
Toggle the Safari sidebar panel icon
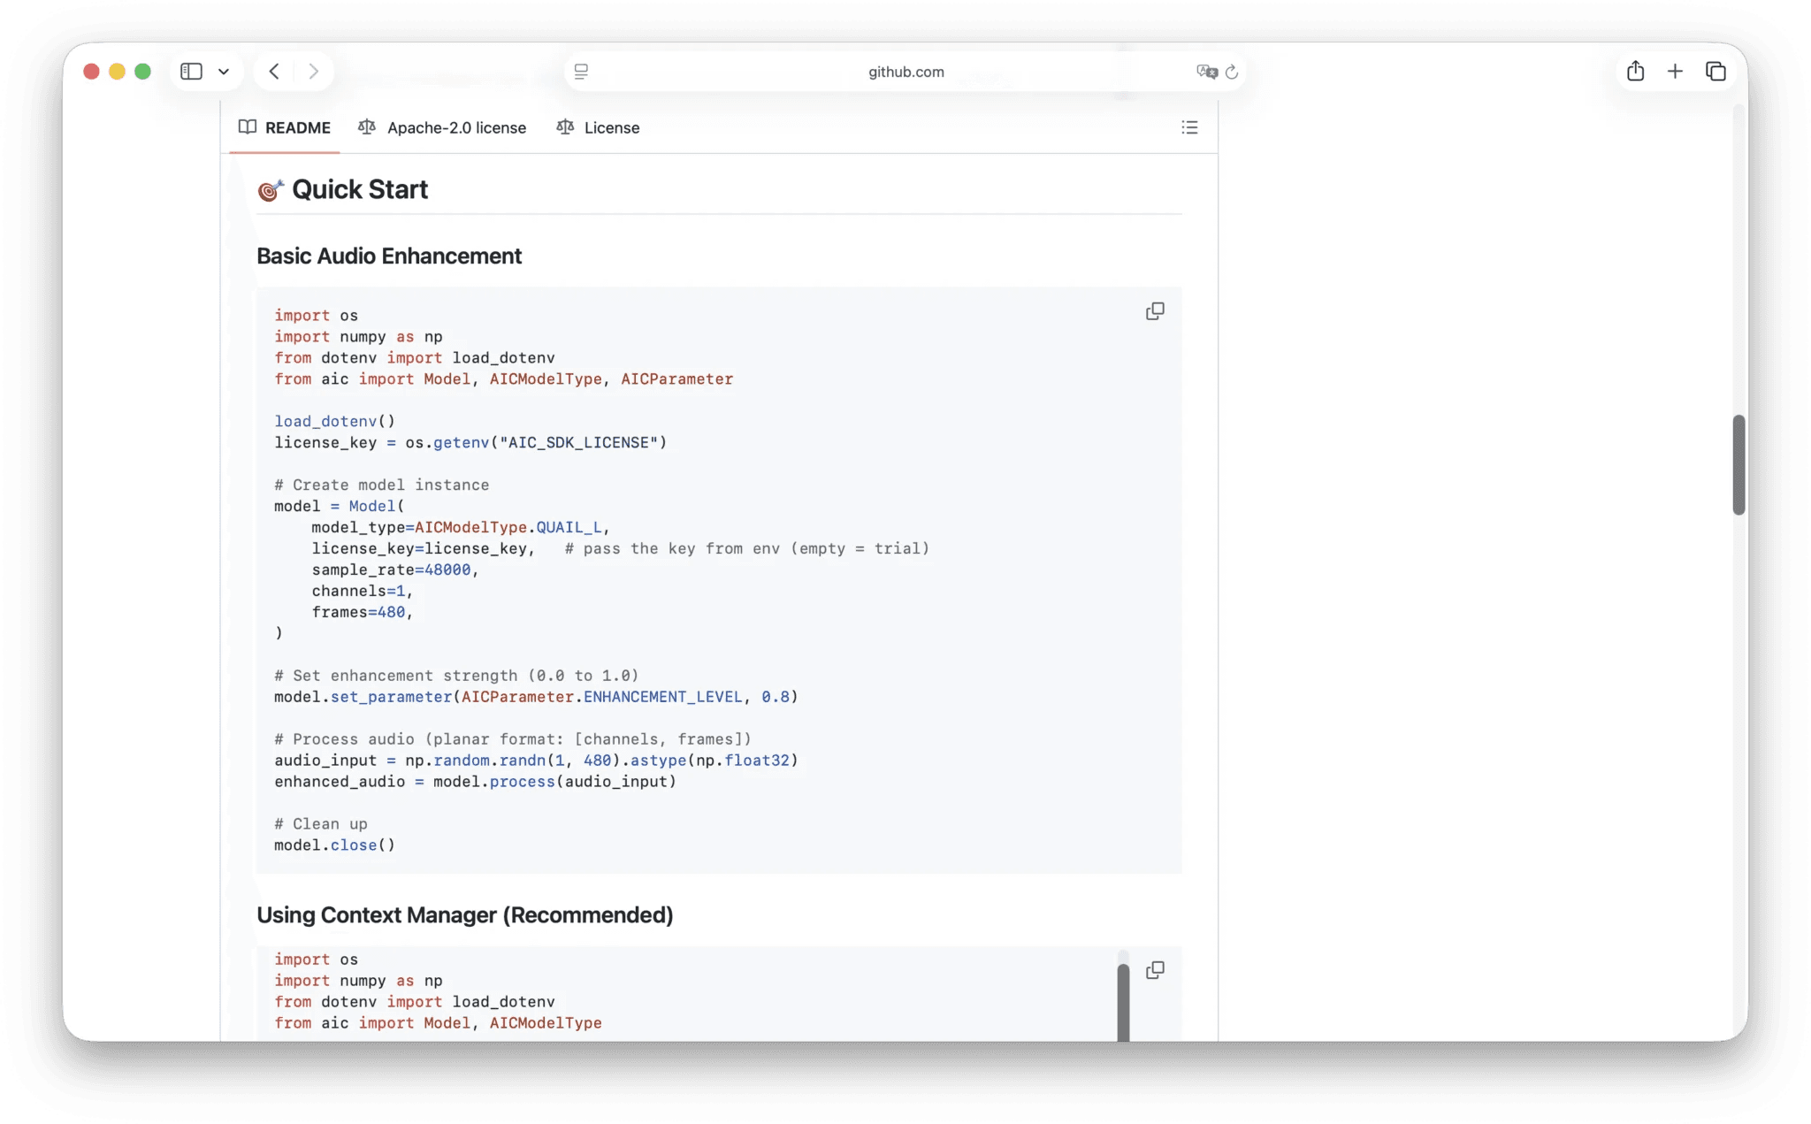(191, 72)
